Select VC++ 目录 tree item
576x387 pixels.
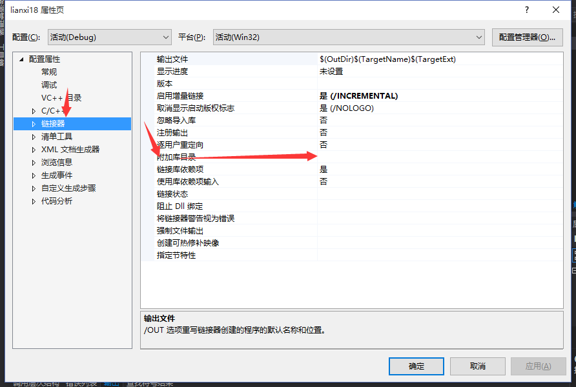pos(61,98)
